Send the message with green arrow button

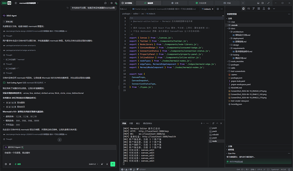tap(113, 164)
